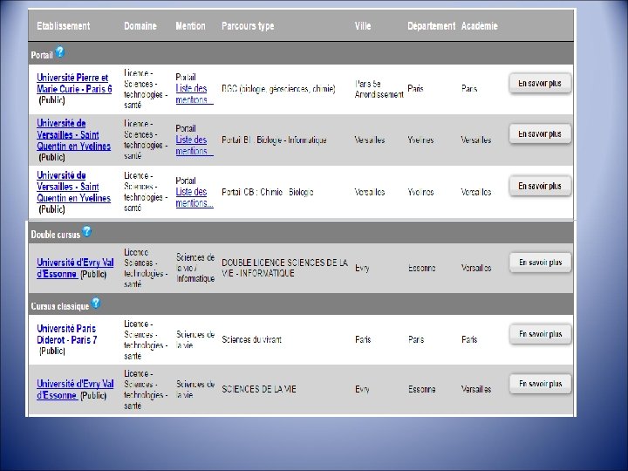Open Liste des mentions link in Chimie - Biologie row
The width and height of the screenshot is (628, 471).
pos(195,197)
